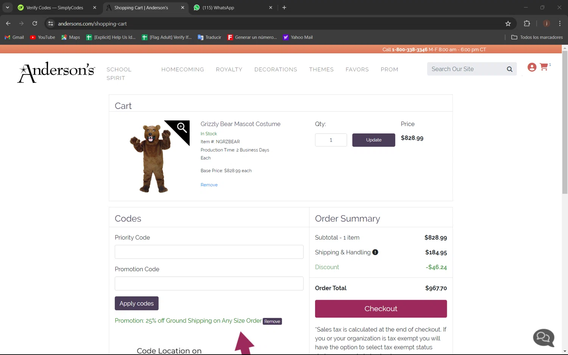The image size is (568, 355).
Task: Click Apply codes button
Action: 136,304
